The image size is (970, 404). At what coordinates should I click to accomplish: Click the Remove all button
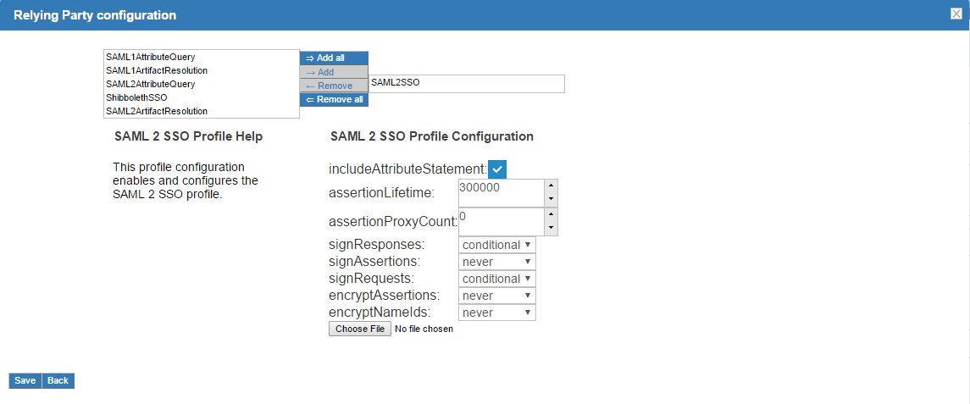(334, 100)
